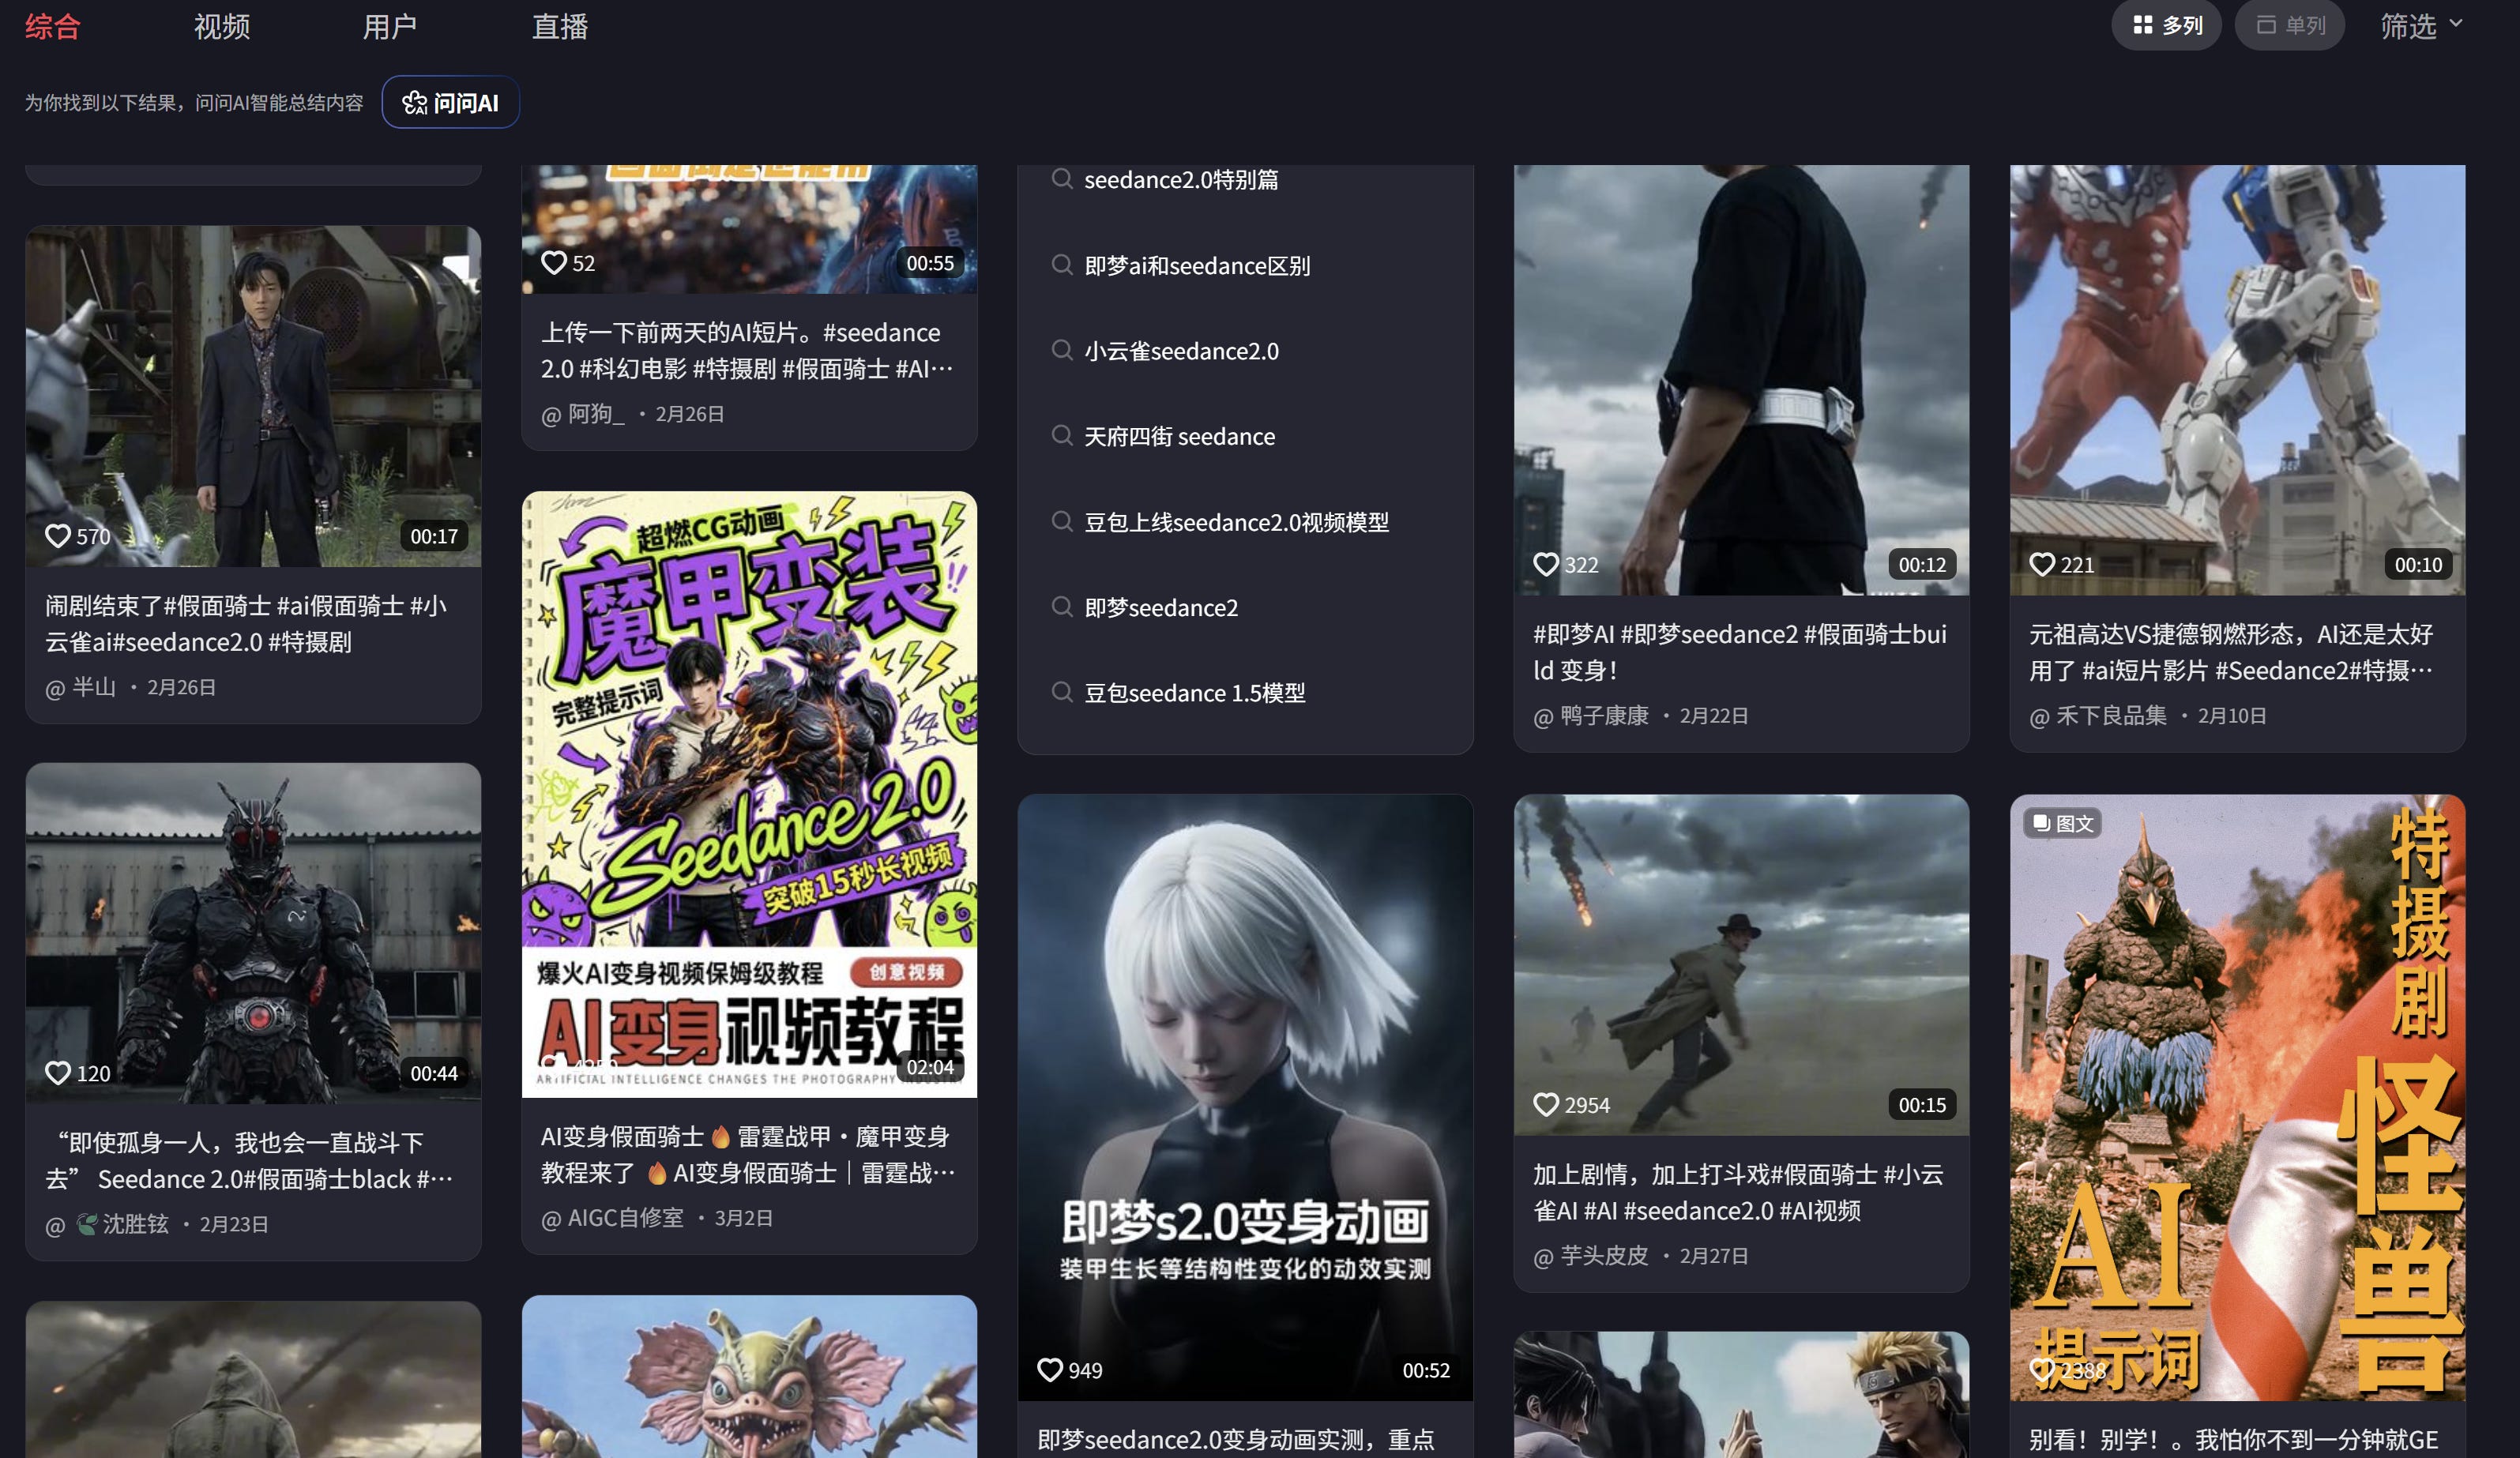2520x1458 pixels.
Task: Click the text 为你找到以下结果，问问AI智能总结内容
Action: click(194, 102)
